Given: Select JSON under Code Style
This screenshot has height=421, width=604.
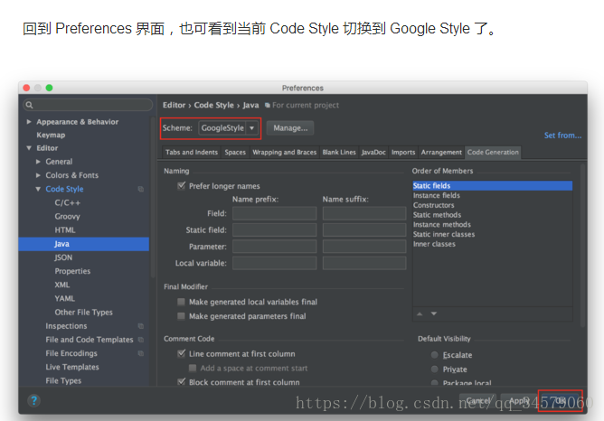Looking at the screenshot, I should pos(63,257).
